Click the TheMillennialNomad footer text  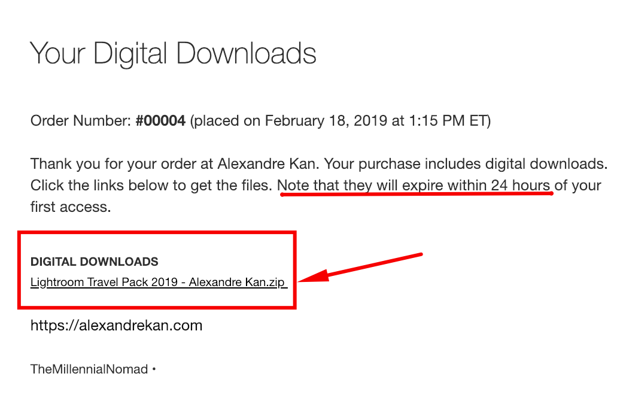(89, 369)
